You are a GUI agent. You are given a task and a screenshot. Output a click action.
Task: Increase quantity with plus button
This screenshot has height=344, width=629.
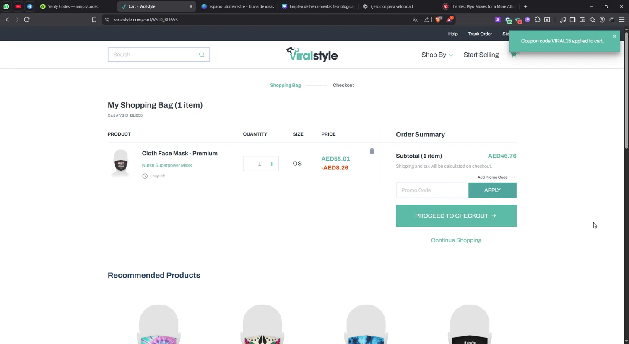(272, 164)
